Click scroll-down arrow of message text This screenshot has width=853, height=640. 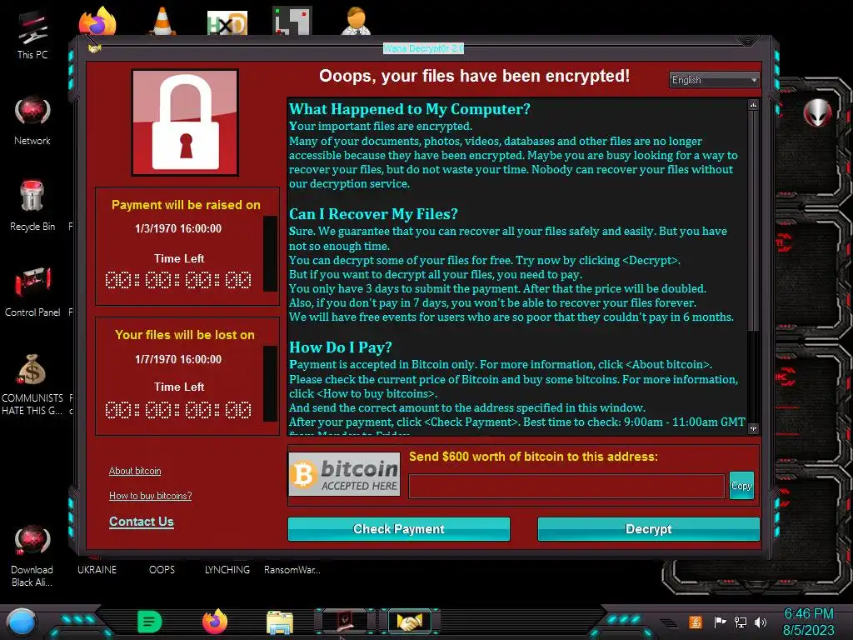coord(753,429)
